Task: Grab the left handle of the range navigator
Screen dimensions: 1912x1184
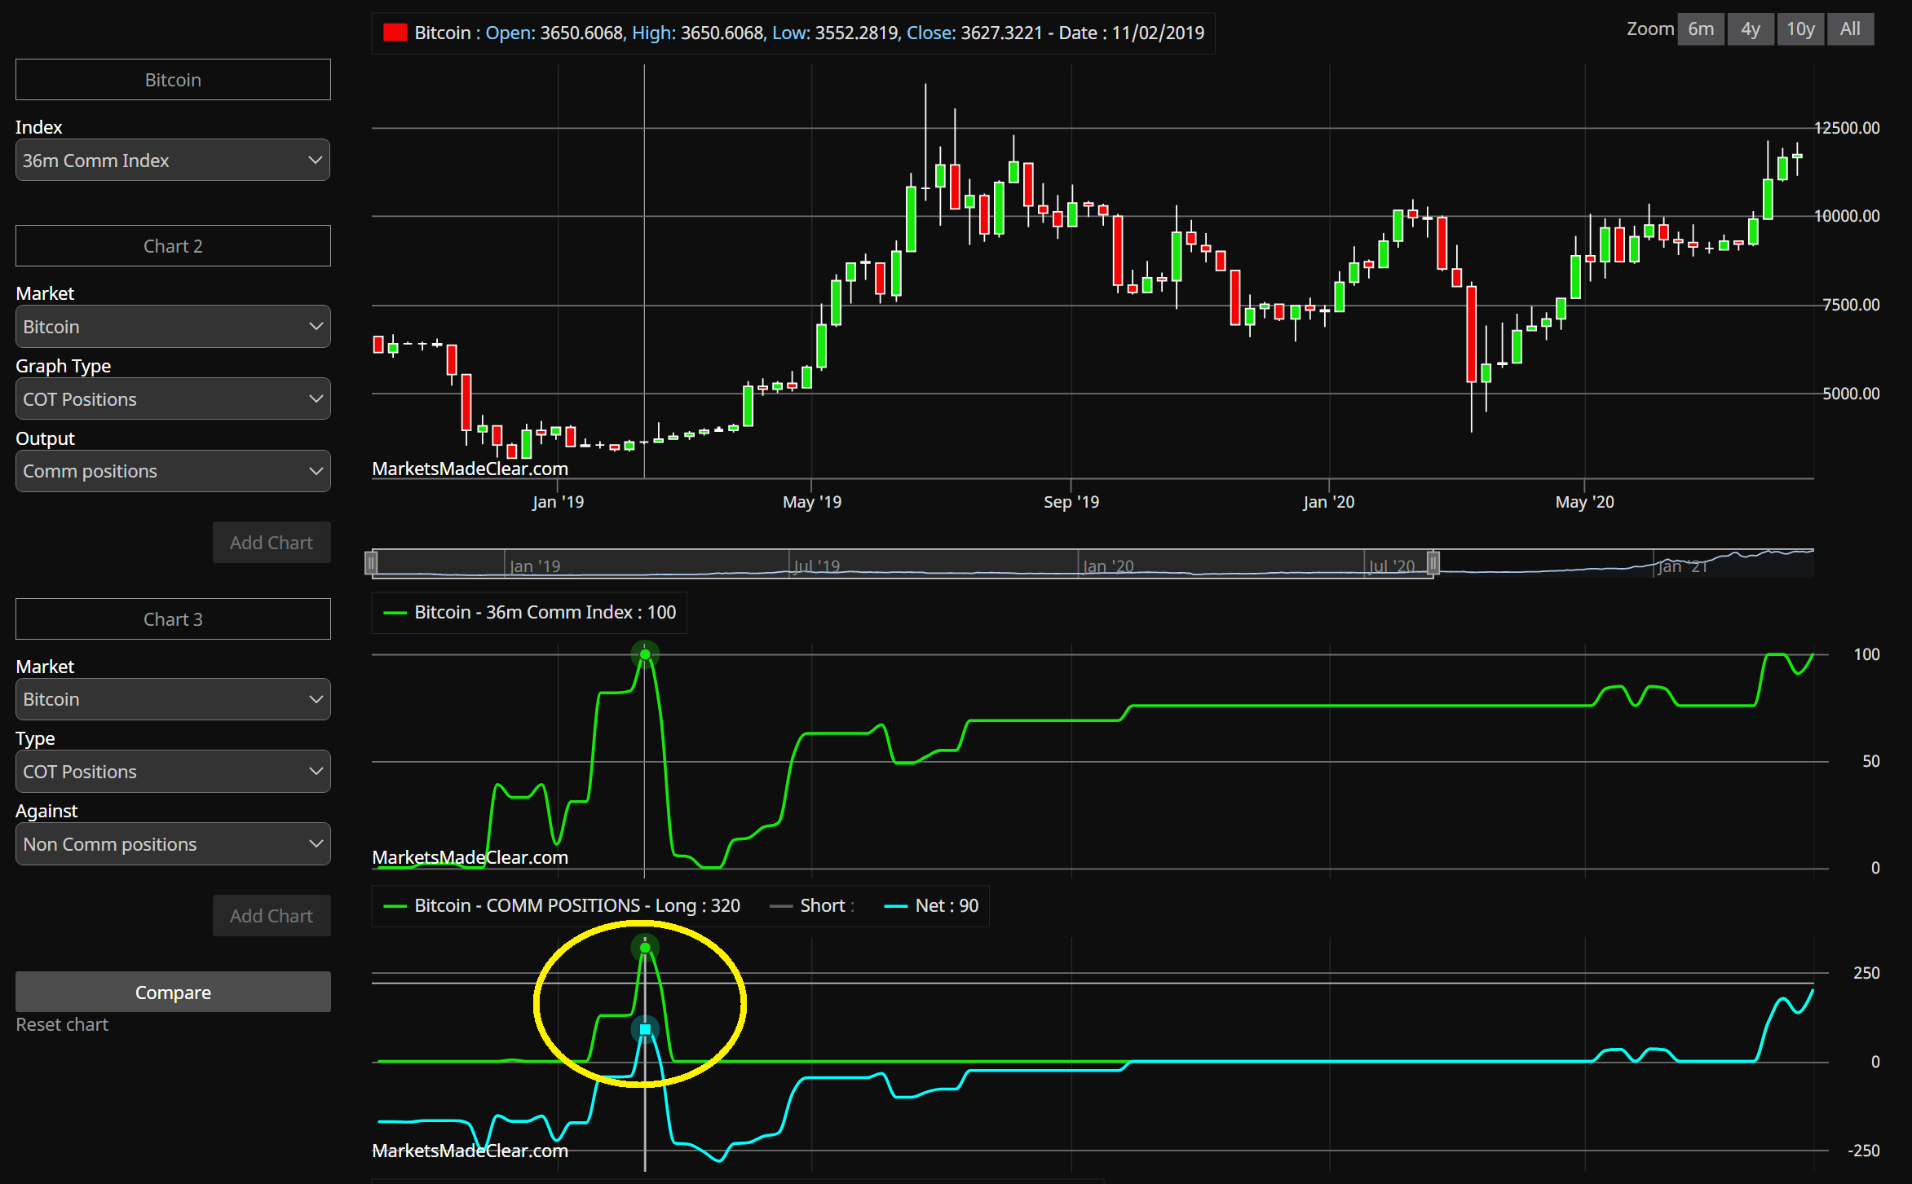Action: 371,562
